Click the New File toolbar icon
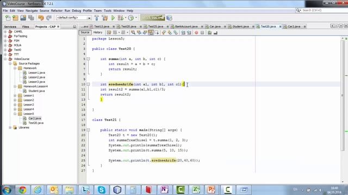 pos(8,18)
